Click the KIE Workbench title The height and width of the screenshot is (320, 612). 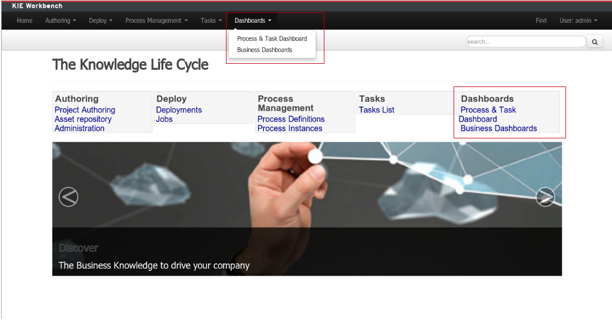click(37, 6)
